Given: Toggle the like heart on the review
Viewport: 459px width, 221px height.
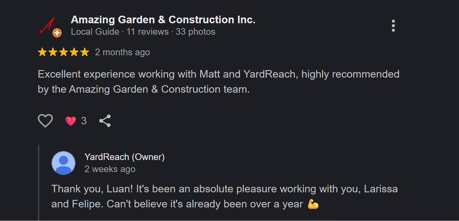Looking at the screenshot, I should (45, 120).
